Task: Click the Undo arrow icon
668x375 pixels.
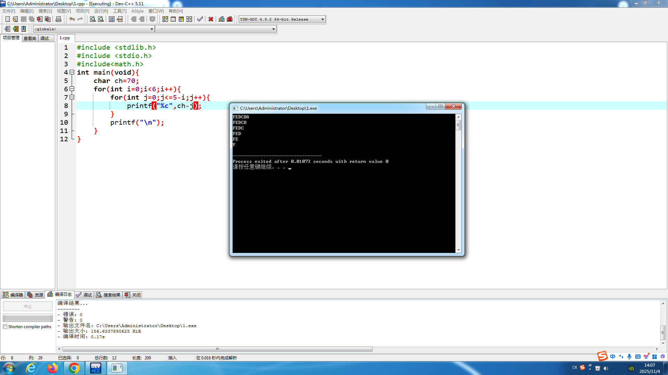Action: (72, 19)
